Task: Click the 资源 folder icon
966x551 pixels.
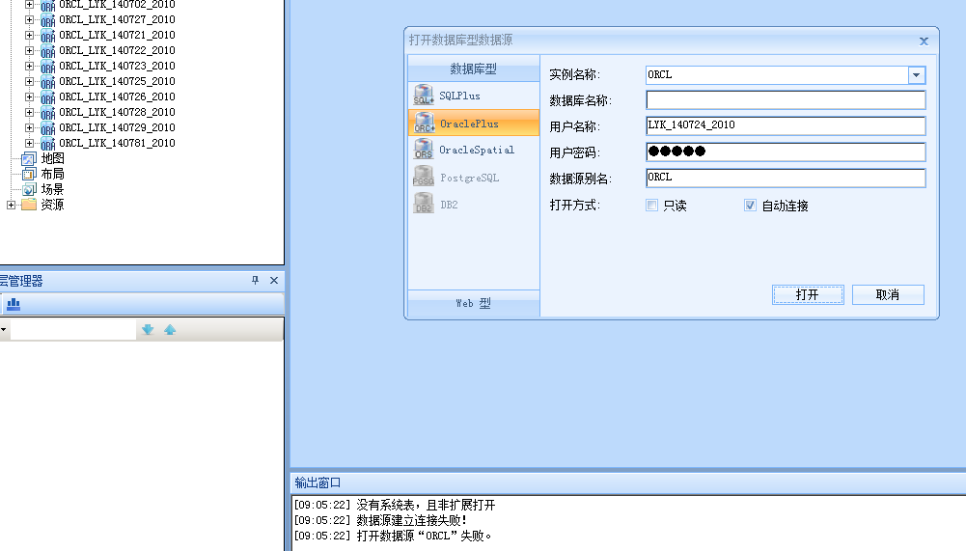Action: click(x=29, y=205)
